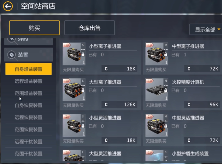
Task: Select the 装置 category icon
Action: (x=11, y=55)
